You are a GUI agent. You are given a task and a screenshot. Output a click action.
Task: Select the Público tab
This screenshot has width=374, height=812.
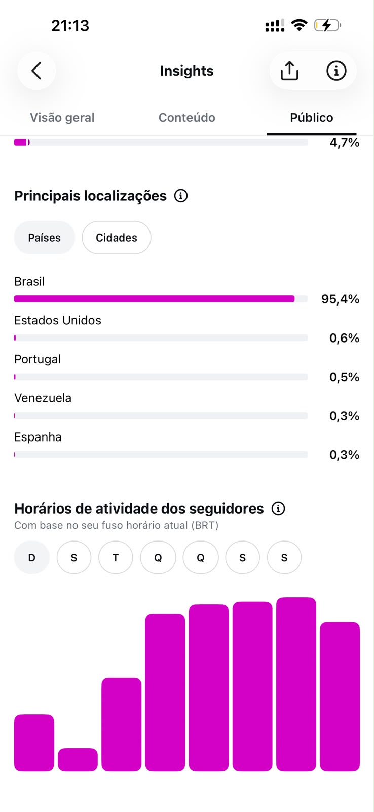click(x=312, y=118)
